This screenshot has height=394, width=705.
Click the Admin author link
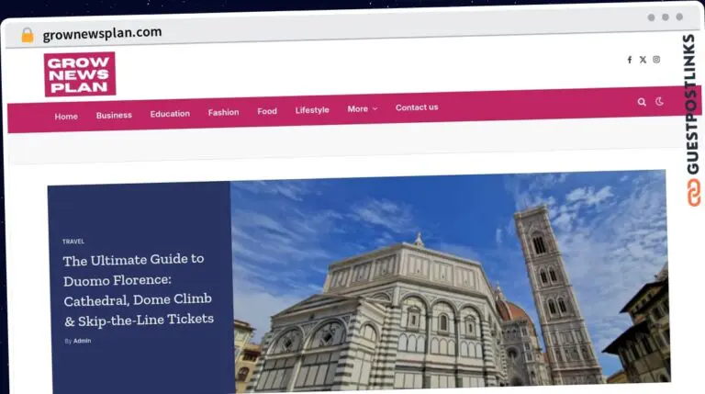tap(83, 341)
